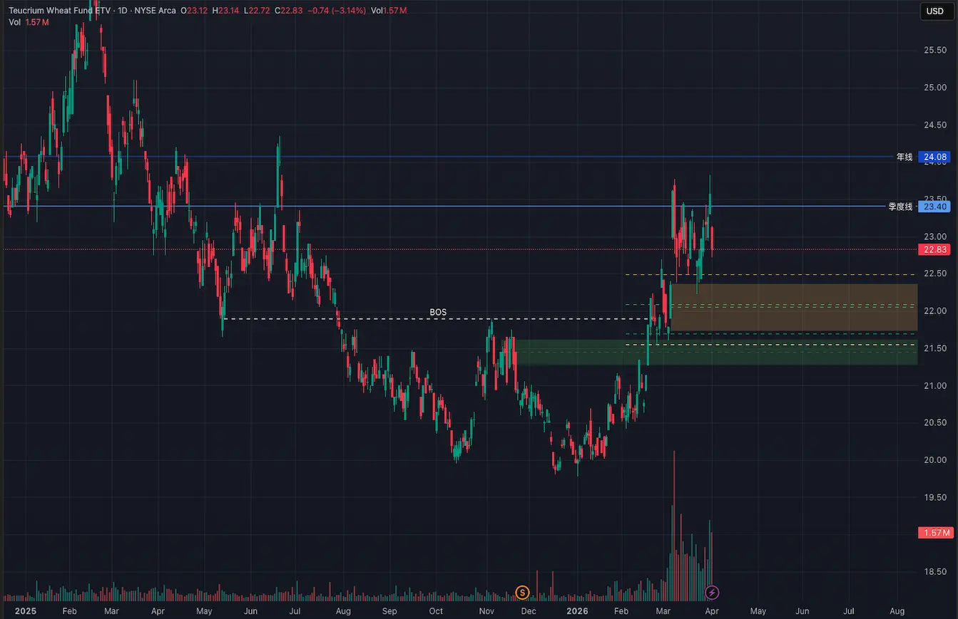The image size is (958, 619).
Task: Click the blue 23.40 price axis label
Action: [934, 207]
